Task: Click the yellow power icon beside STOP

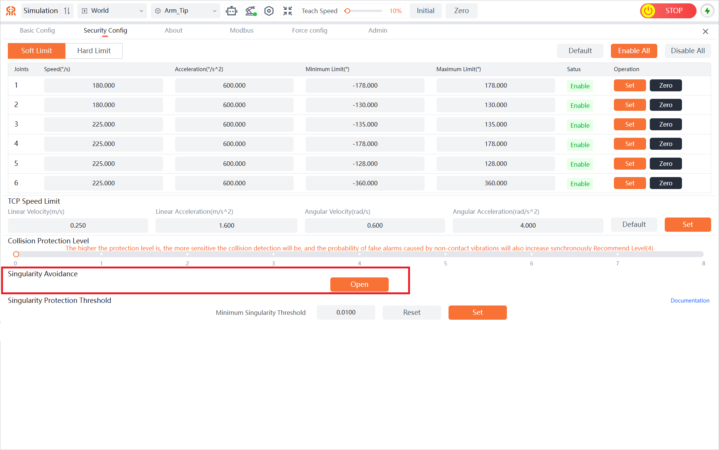Action: pos(648,11)
